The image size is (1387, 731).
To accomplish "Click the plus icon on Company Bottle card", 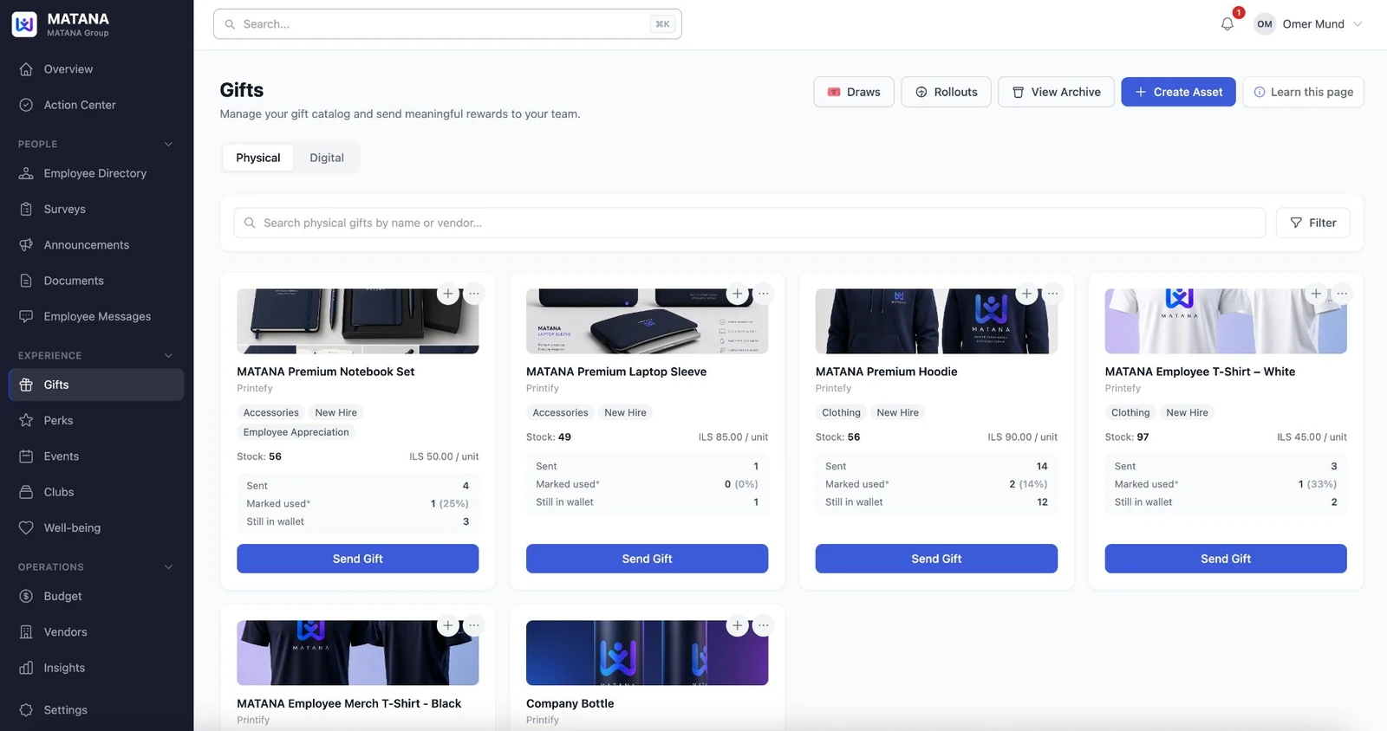I will [x=738, y=625].
